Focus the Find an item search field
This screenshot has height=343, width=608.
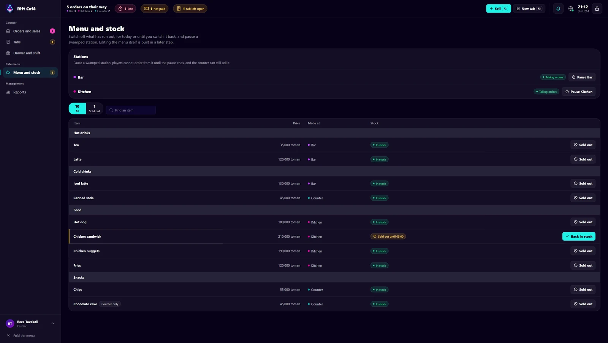click(131, 110)
